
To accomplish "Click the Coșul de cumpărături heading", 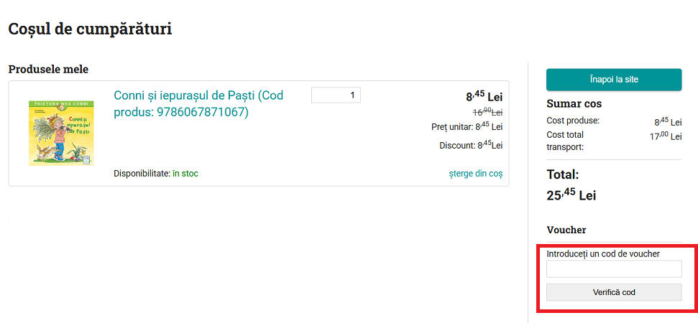I will [90, 29].
